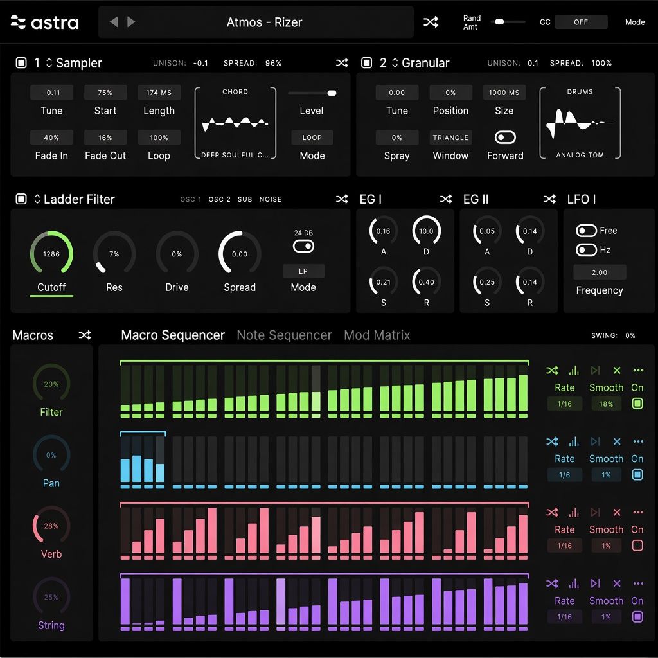Open the DRUMS Analog Tom waveform browser
Screen dimensions: 658x658
coord(580,123)
